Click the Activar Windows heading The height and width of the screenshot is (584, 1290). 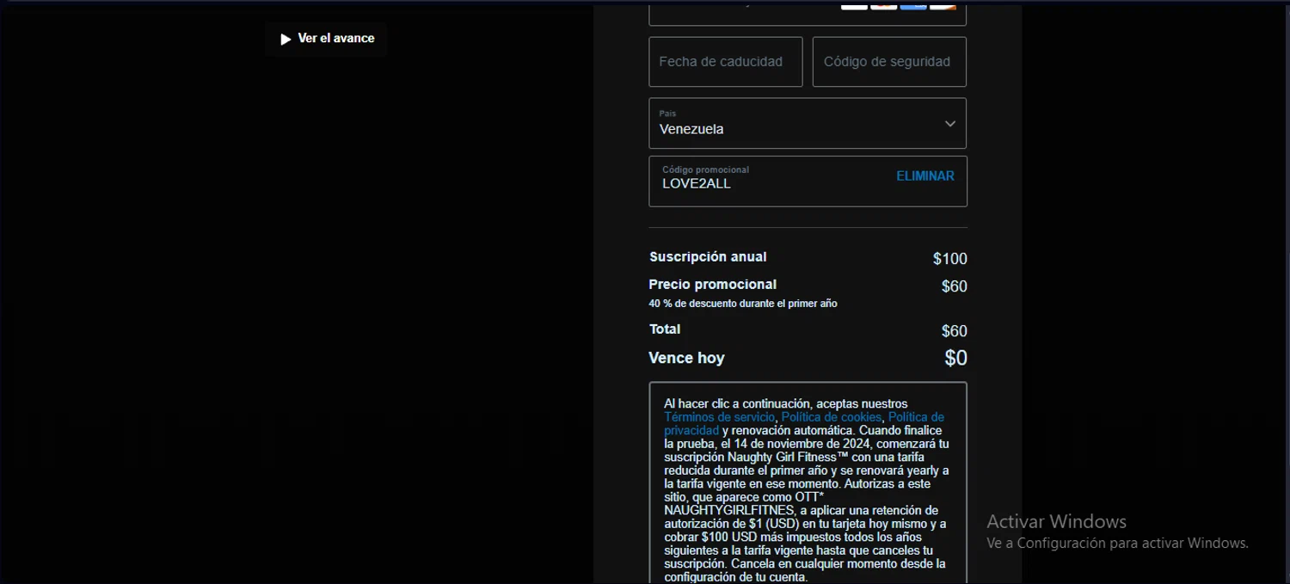tap(1056, 521)
